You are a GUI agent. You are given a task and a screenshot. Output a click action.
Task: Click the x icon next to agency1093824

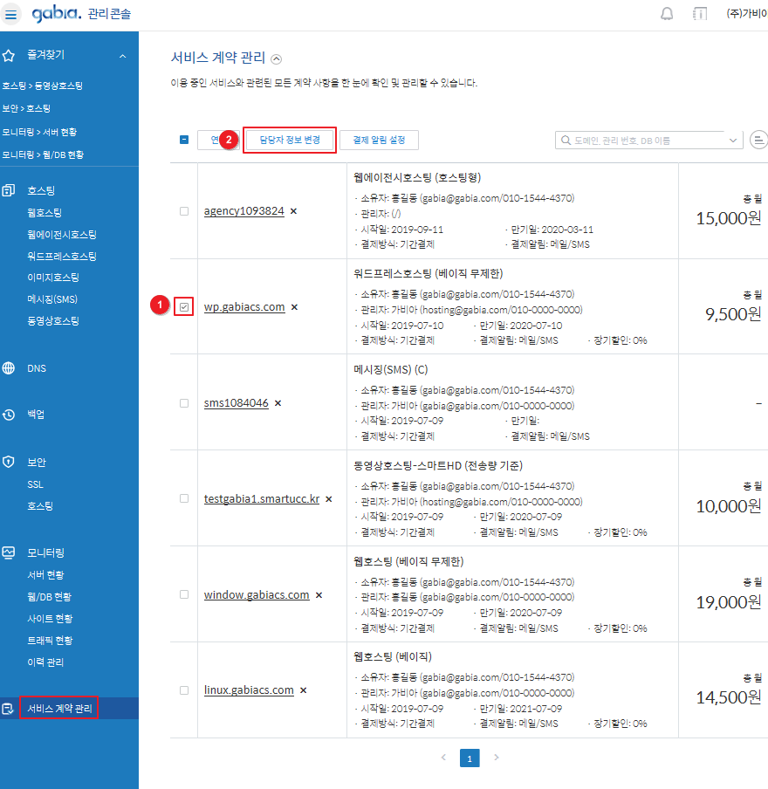(x=293, y=211)
